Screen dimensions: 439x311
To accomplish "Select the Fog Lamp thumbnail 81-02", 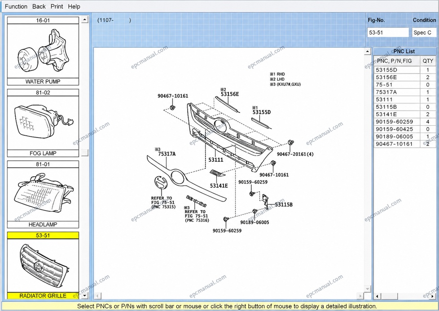I will pos(43,123).
